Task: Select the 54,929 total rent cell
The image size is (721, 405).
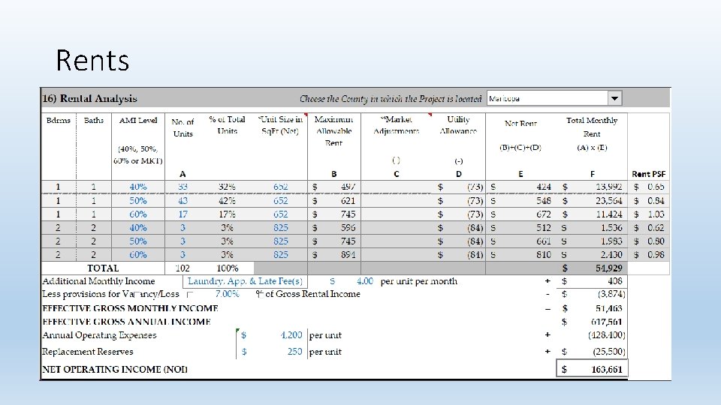Action: coord(592,268)
